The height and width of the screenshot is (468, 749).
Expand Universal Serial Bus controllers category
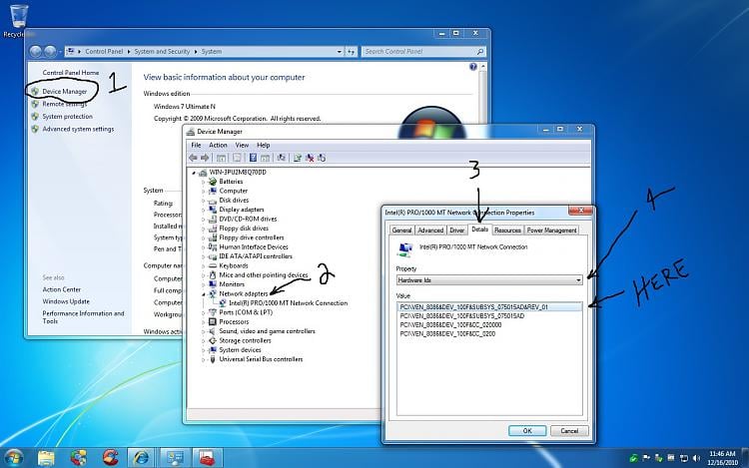203,359
